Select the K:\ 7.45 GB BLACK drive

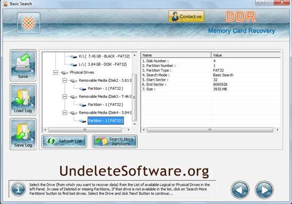point(104,56)
